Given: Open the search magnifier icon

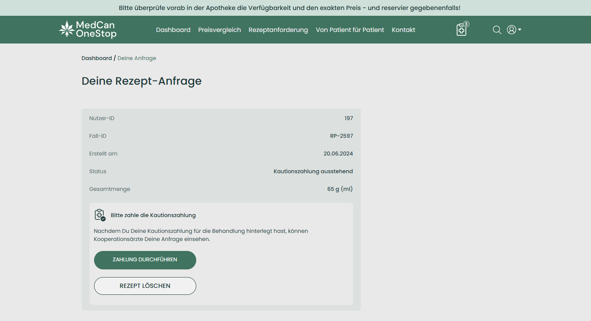Looking at the screenshot, I should tap(497, 30).
